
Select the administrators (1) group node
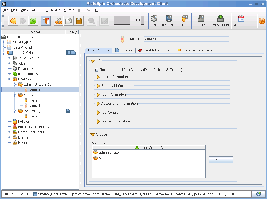click(x=38, y=84)
